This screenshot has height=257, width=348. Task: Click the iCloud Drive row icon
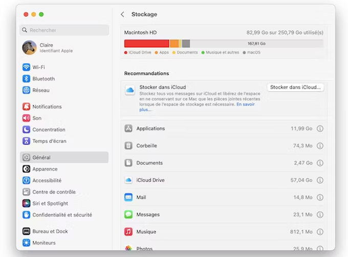(x=128, y=180)
